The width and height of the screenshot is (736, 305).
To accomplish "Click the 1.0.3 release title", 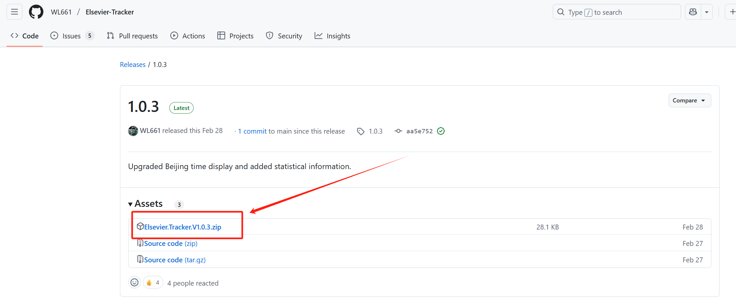I will [x=143, y=107].
